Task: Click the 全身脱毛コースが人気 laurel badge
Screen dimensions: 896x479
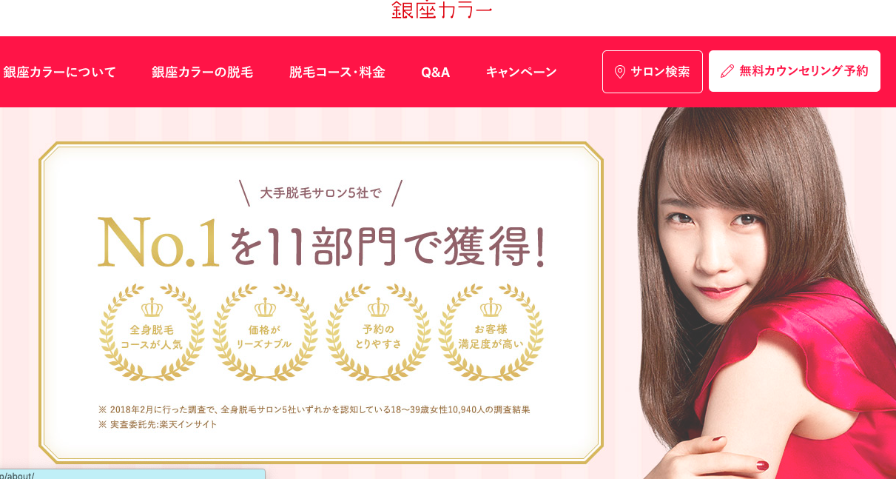Action: tap(152, 332)
